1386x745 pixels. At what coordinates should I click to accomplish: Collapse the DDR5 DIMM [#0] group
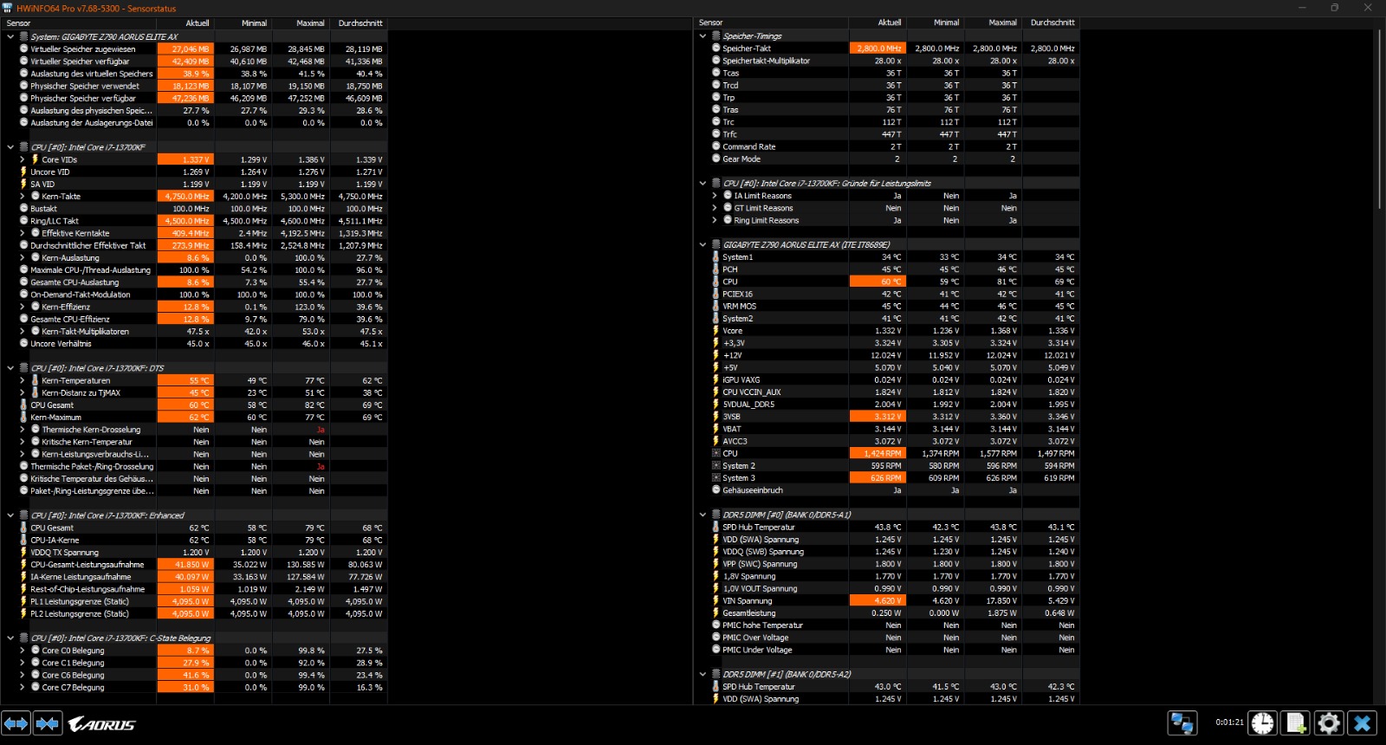pyautogui.click(x=703, y=515)
